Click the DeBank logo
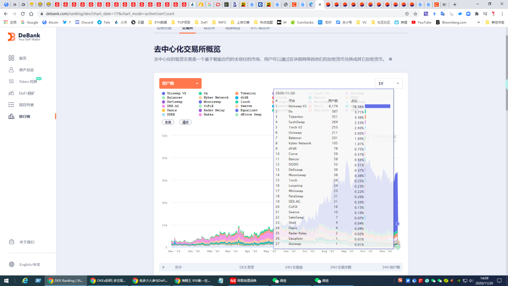 click(x=24, y=37)
